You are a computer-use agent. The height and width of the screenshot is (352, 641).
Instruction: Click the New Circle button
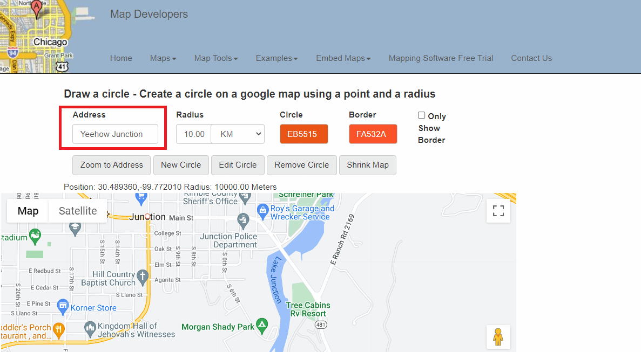(x=181, y=165)
